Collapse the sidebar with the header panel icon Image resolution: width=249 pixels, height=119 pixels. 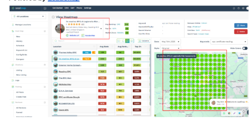(45, 8)
